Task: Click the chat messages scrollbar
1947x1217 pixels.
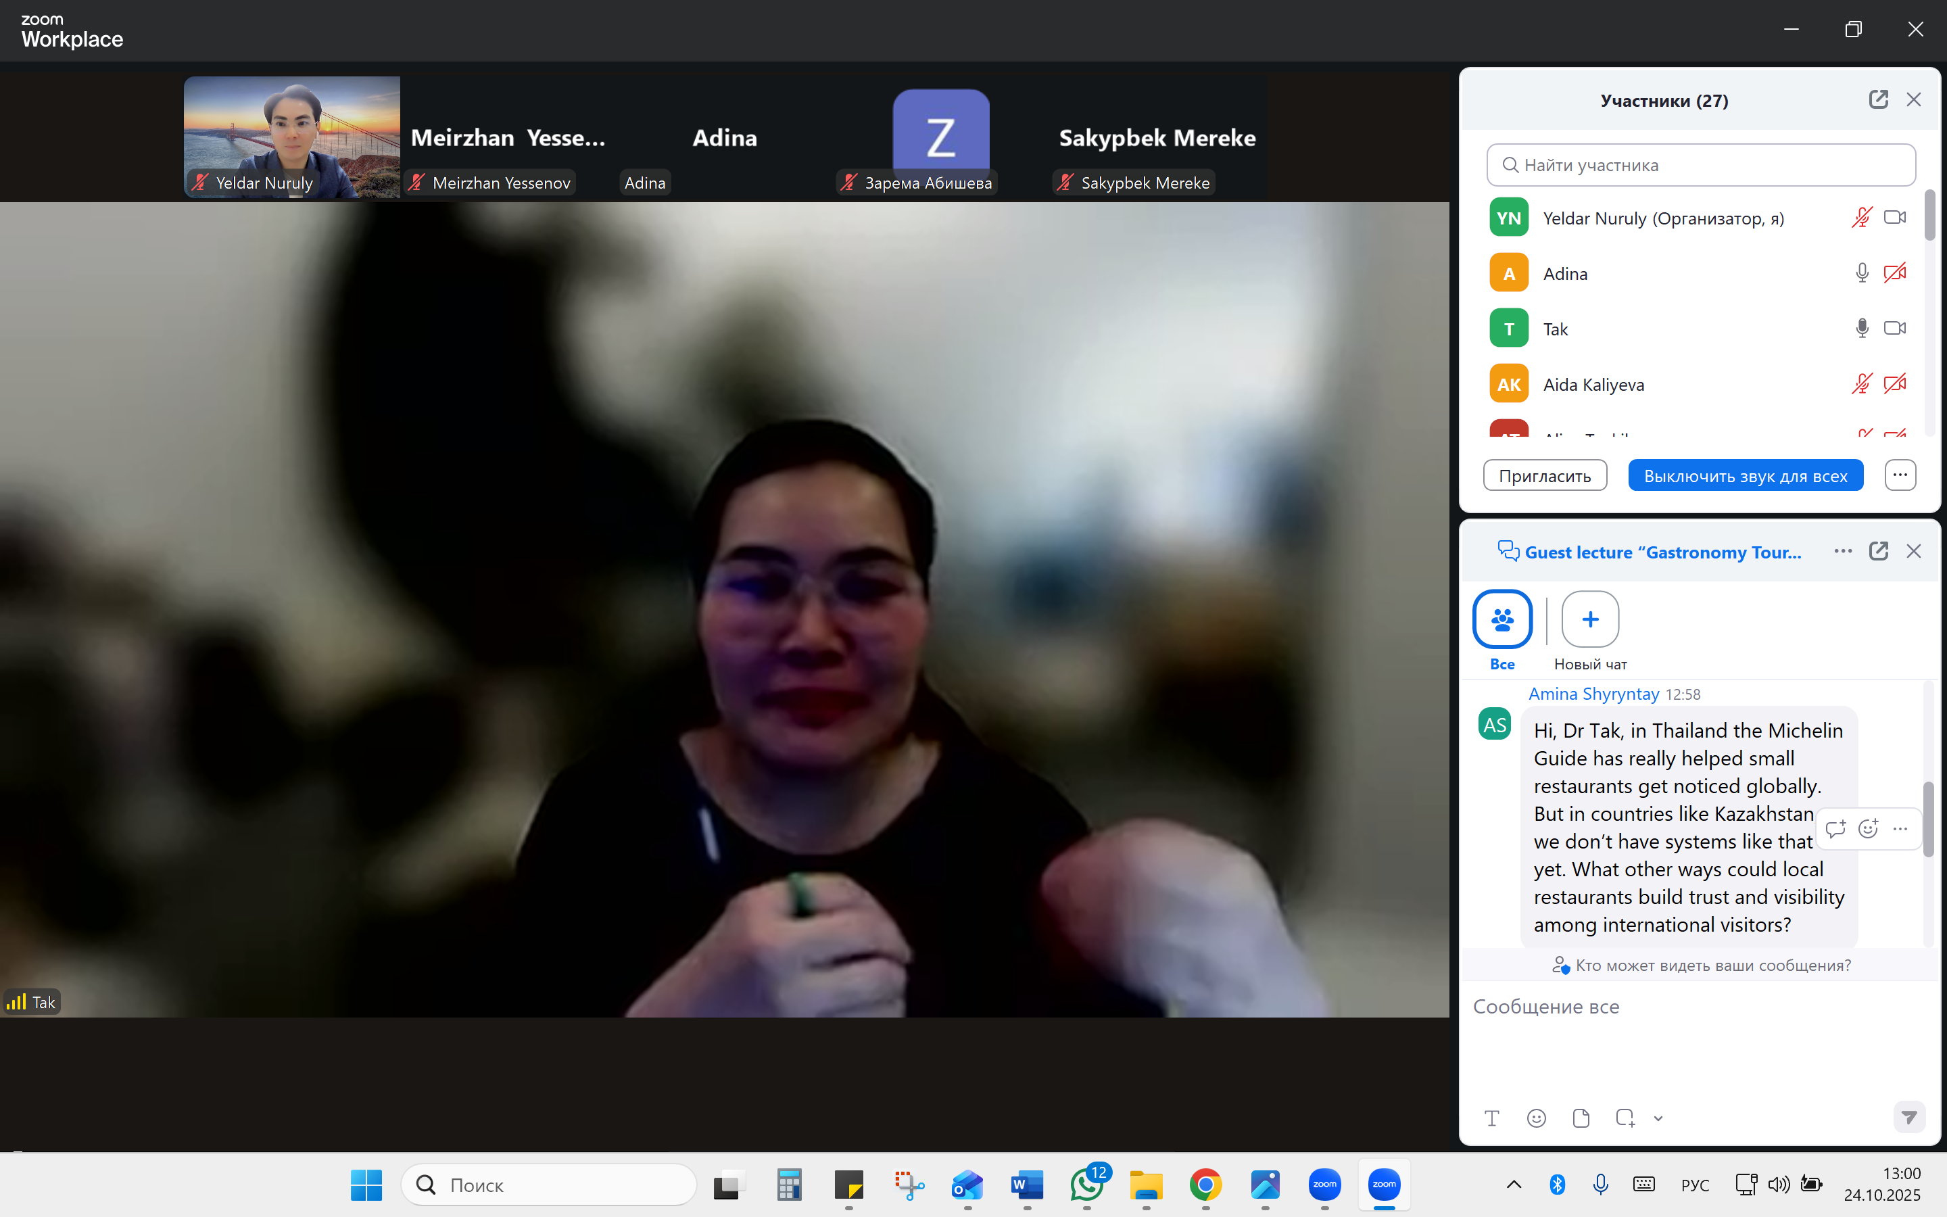Action: pos(1927,819)
